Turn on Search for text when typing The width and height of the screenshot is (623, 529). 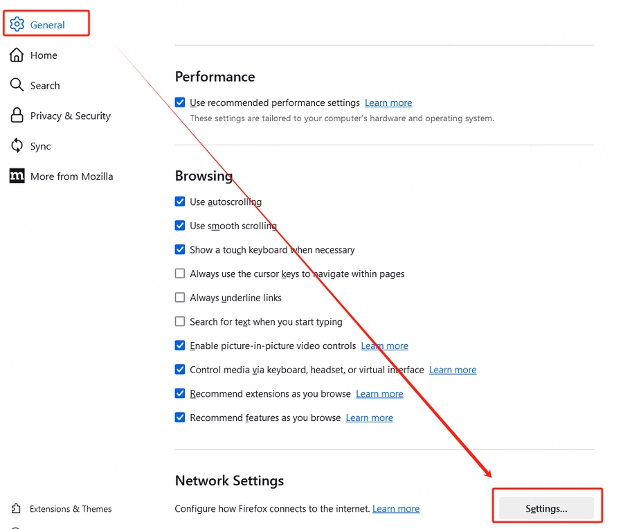click(x=180, y=322)
